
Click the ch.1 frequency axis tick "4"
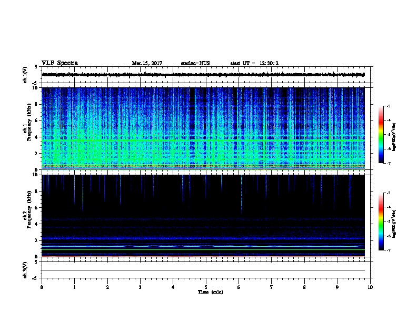36,137
